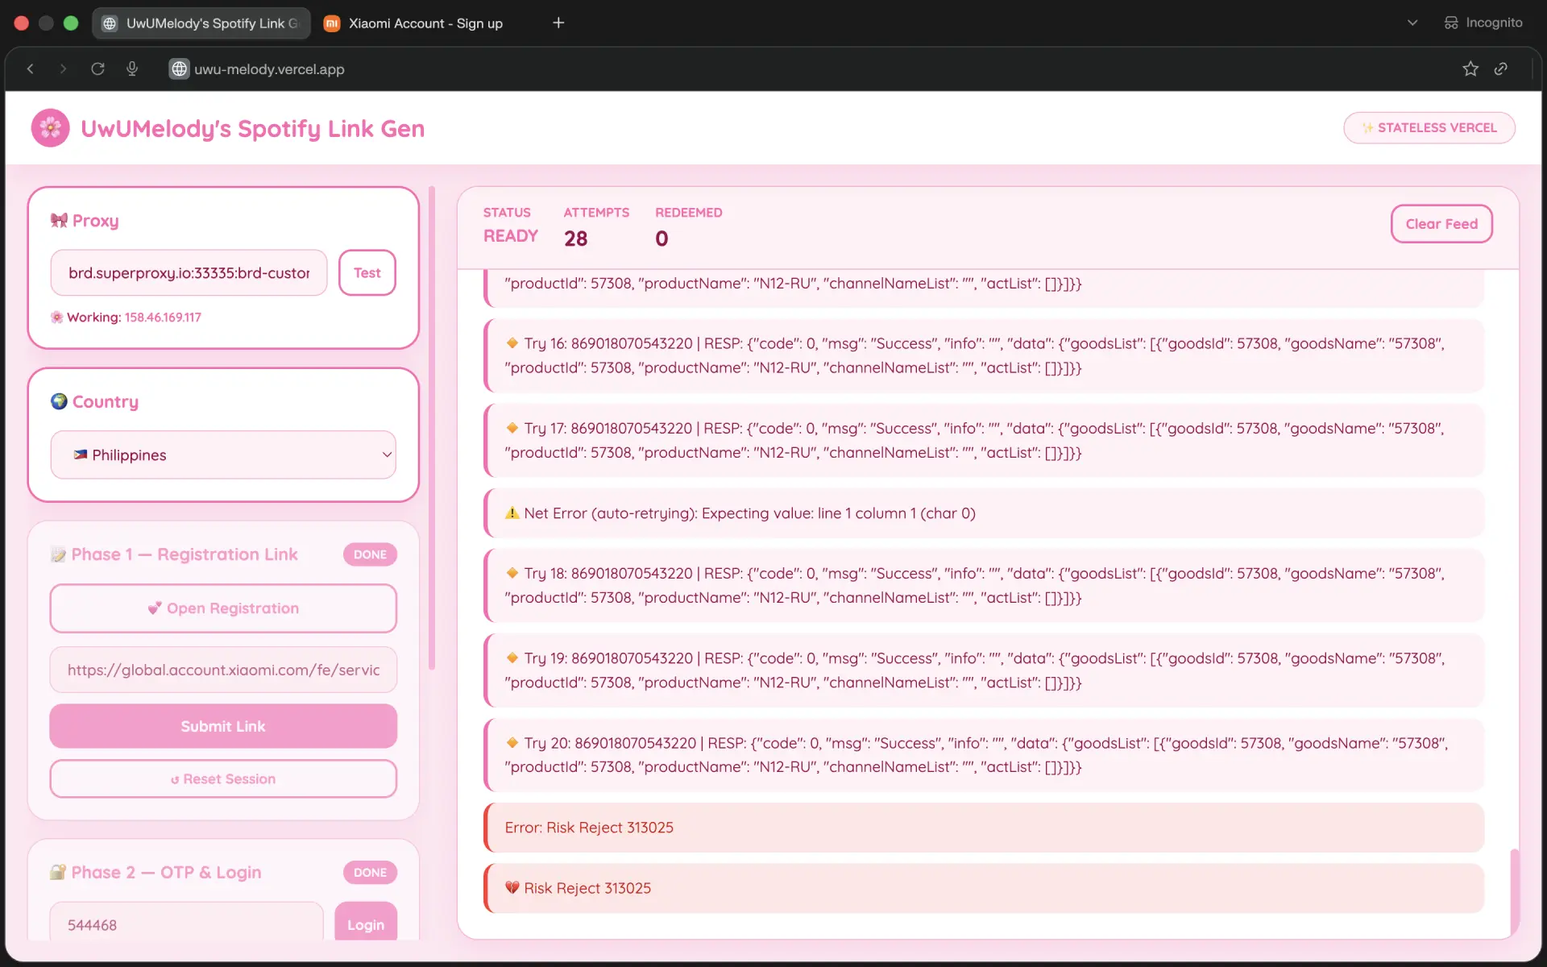This screenshot has width=1547, height=967.
Task: Click the working IP 158.46.169.117
Action: 163,317
